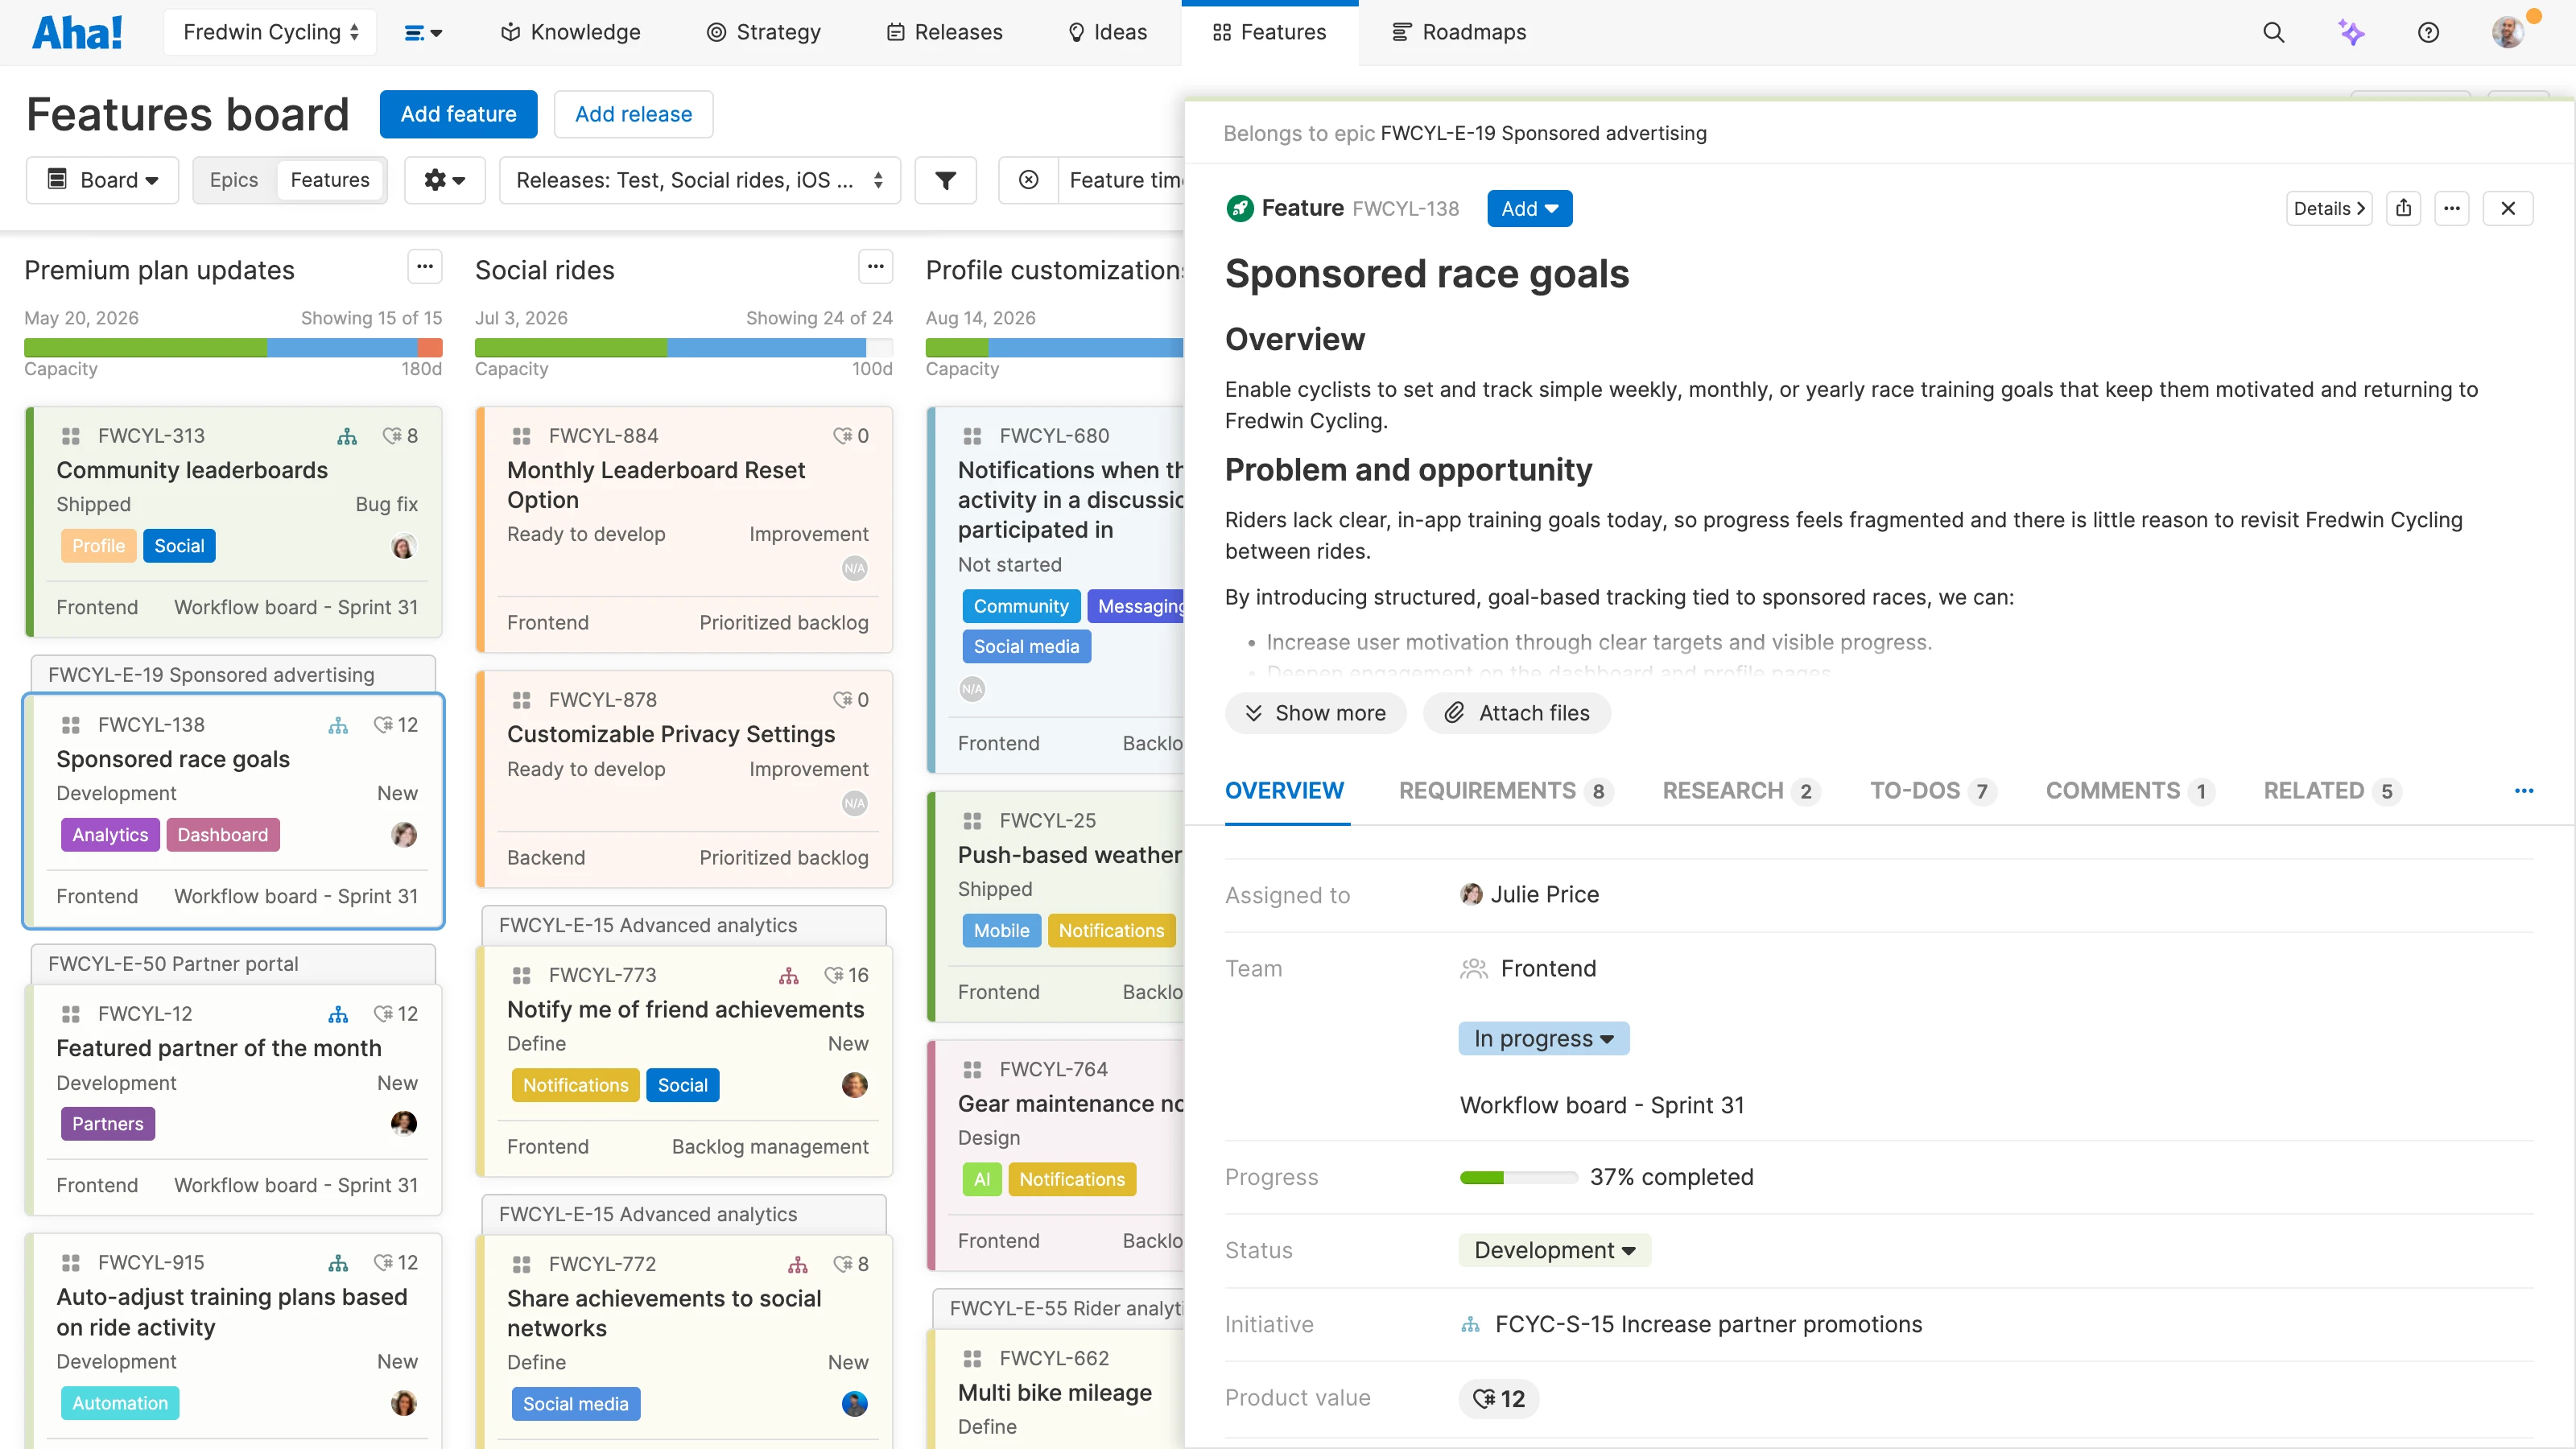This screenshot has width=2576, height=1449.
Task: Click the Aha! logo
Action: point(78,31)
